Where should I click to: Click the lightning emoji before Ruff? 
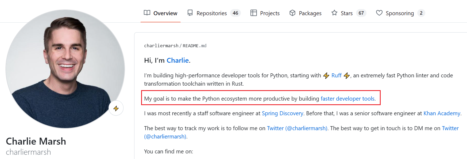(x=326, y=75)
